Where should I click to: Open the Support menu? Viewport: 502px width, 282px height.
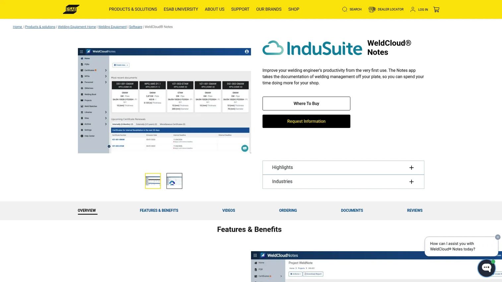(240, 9)
